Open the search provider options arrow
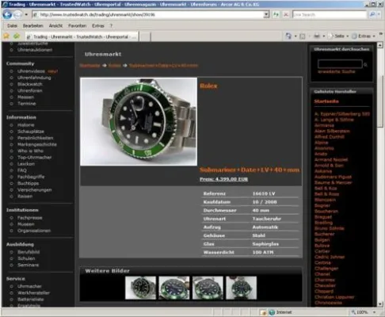Screen dimensions: 385x317 (379, 14)
